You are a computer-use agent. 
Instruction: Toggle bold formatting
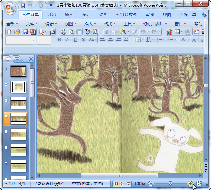pos(60,40)
